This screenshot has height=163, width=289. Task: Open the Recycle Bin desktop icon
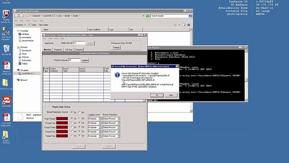(x=6, y=50)
